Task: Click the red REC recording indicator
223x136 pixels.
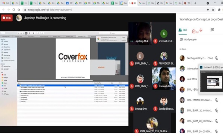Action: tap(7, 18)
